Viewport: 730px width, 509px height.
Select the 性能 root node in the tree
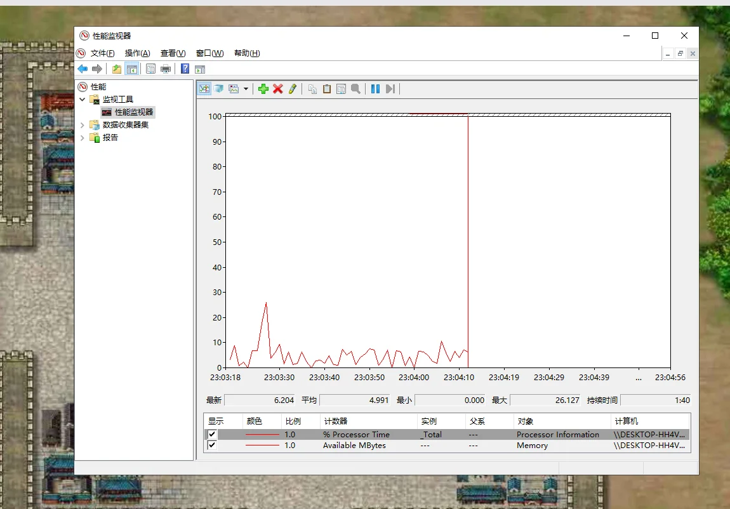coord(98,86)
